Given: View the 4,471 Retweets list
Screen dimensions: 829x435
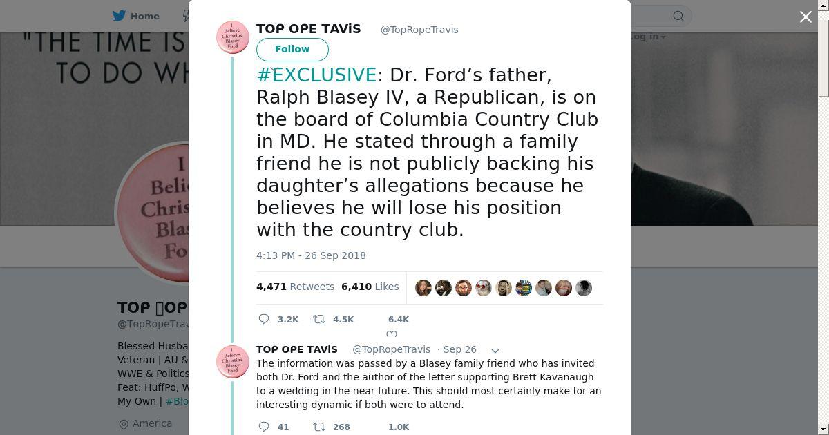Looking at the screenshot, I should (x=295, y=287).
